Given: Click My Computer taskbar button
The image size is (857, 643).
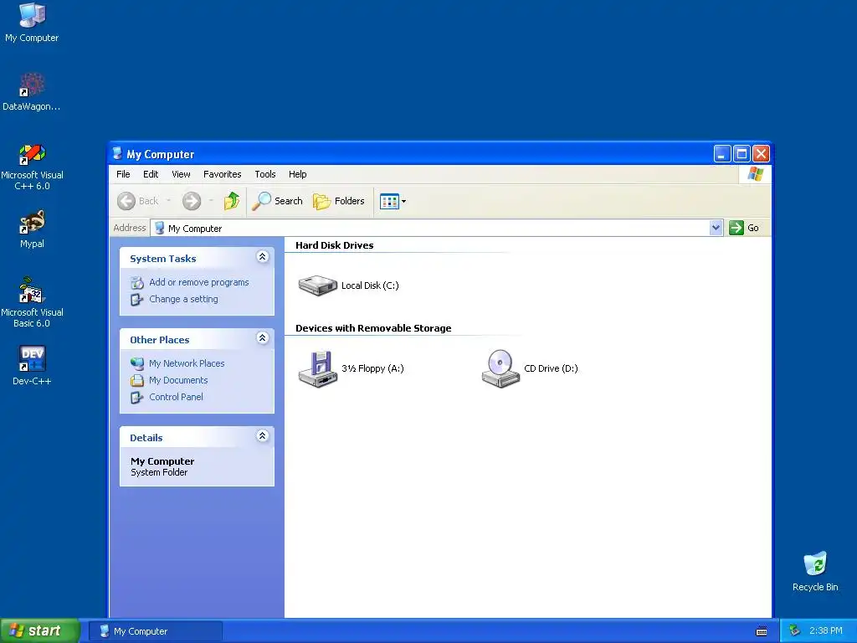Looking at the screenshot, I should click(x=156, y=631).
